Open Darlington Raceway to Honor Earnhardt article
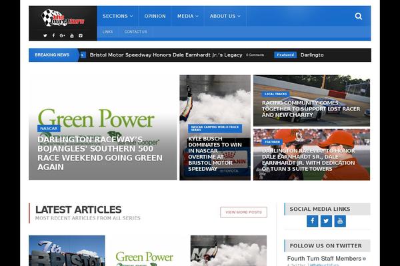 click(x=309, y=160)
